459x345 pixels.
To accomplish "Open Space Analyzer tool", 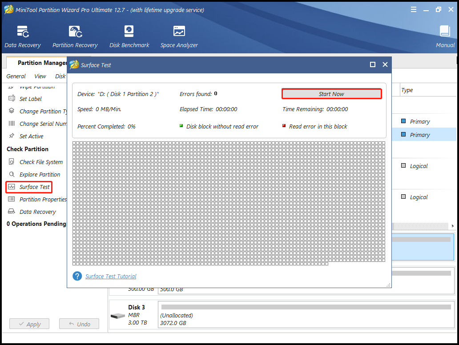I will pos(179,36).
